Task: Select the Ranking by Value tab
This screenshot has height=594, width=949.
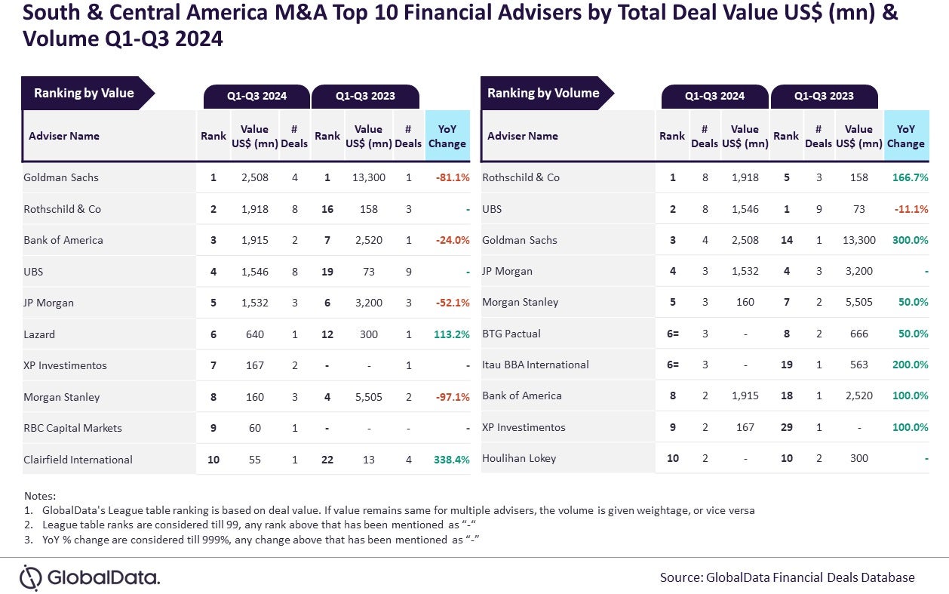Action: (x=84, y=94)
